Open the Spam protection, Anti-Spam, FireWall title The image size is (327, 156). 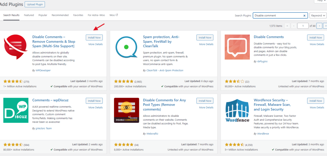[161, 41]
